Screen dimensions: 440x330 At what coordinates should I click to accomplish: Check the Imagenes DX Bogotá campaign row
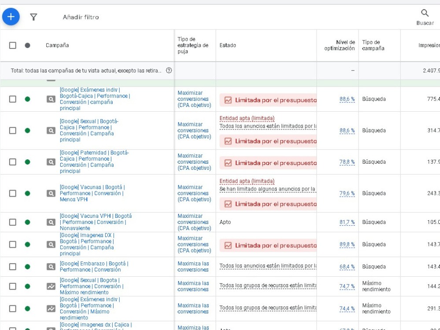(x=13, y=244)
